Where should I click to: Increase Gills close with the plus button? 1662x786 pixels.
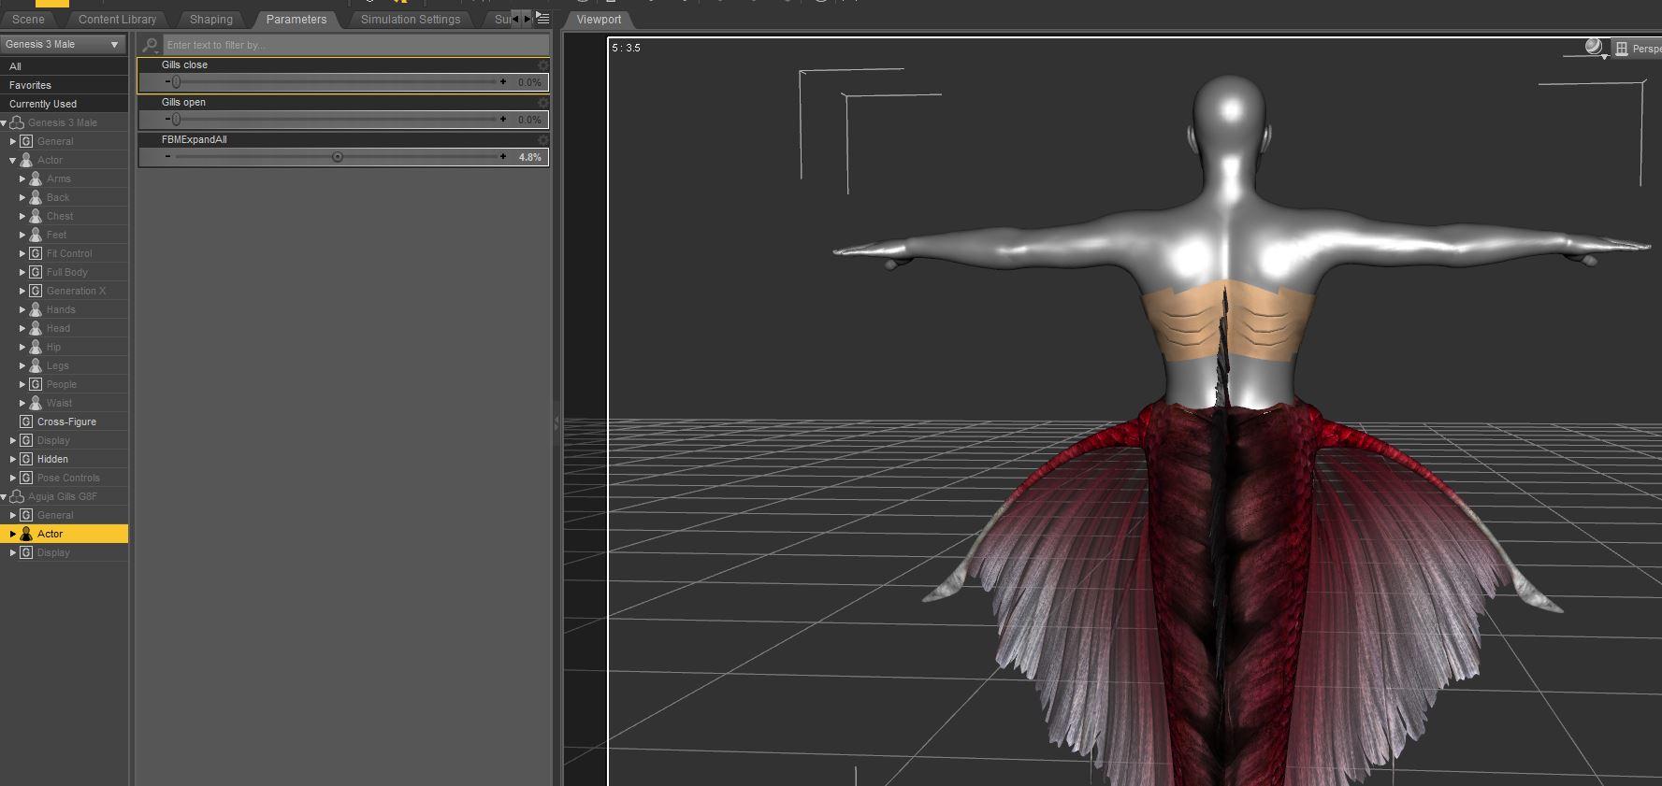[503, 82]
